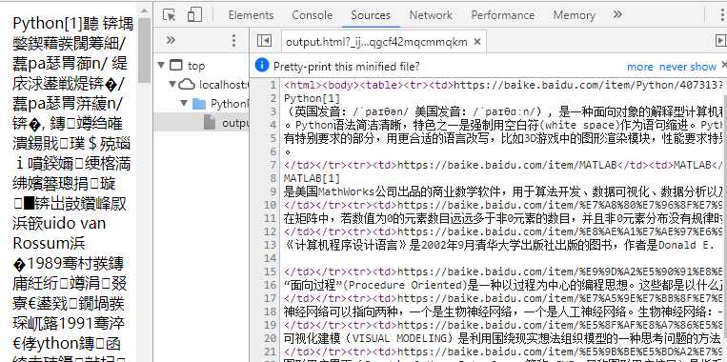The image size is (727, 362).
Task: Toggle the device toolbar icon
Action: pyautogui.click(x=194, y=15)
